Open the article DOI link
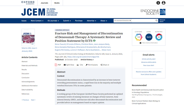The height and width of the screenshot is (105, 184). click(x=83, y=57)
